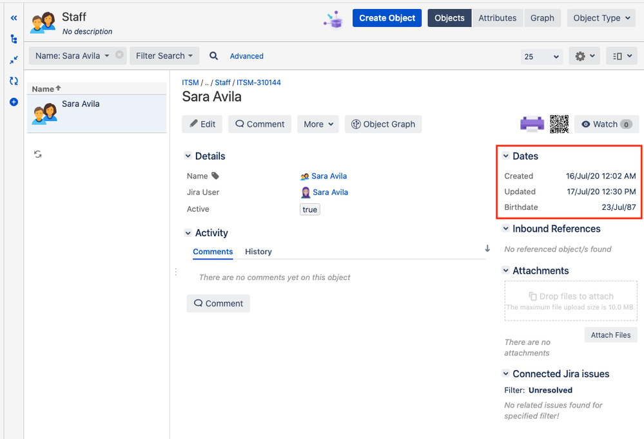This screenshot has height=439, width=644.
Task: Sort the list by Name column
Action: pos(46,89)
